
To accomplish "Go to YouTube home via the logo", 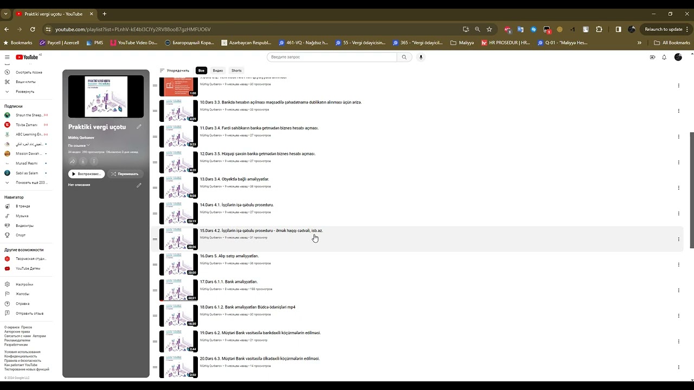I will 27,57.
